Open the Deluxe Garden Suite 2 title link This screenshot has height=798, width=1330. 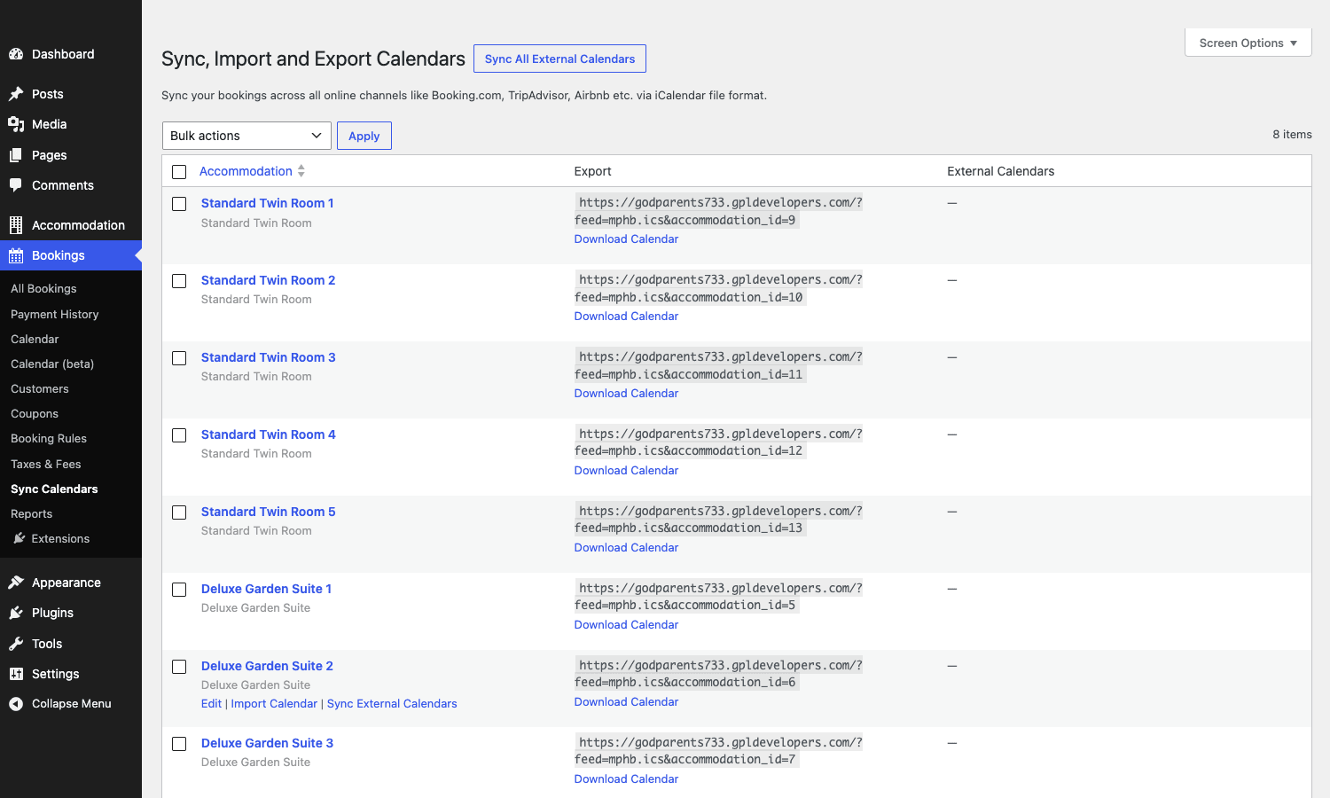(268, 666)
